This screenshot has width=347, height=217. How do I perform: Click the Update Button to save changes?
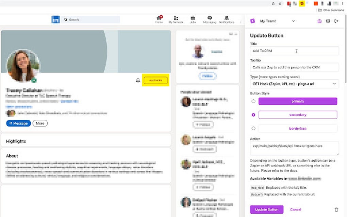pos(266,209)
